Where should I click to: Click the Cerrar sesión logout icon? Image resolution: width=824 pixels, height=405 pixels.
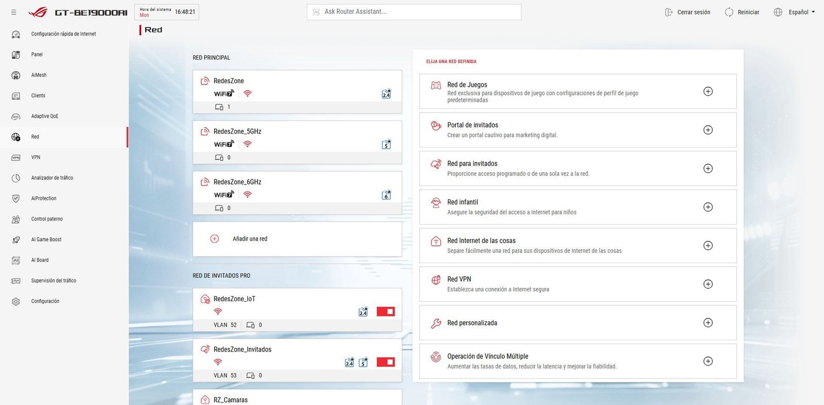pos(668,12)
